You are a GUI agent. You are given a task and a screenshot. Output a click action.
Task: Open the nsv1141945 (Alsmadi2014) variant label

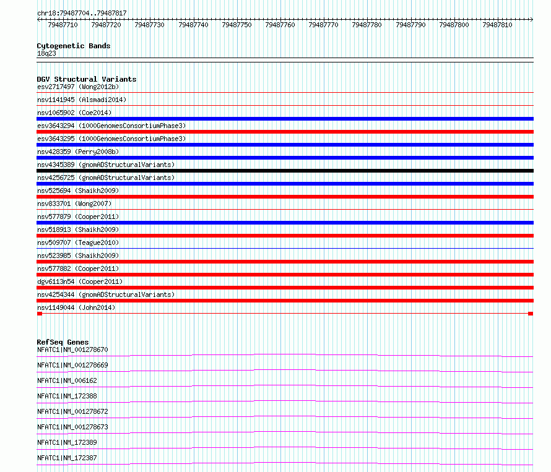82,100
